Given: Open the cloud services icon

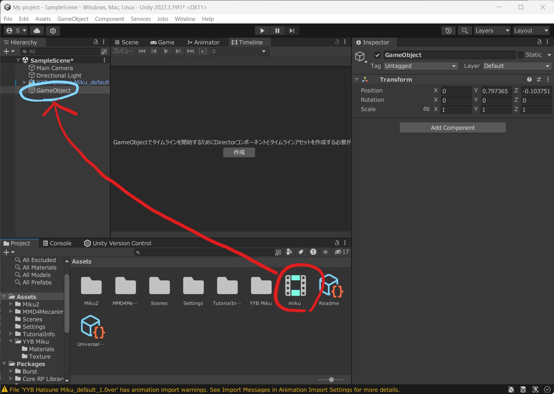Looking at the screenshot, I should tap(37, 31).
